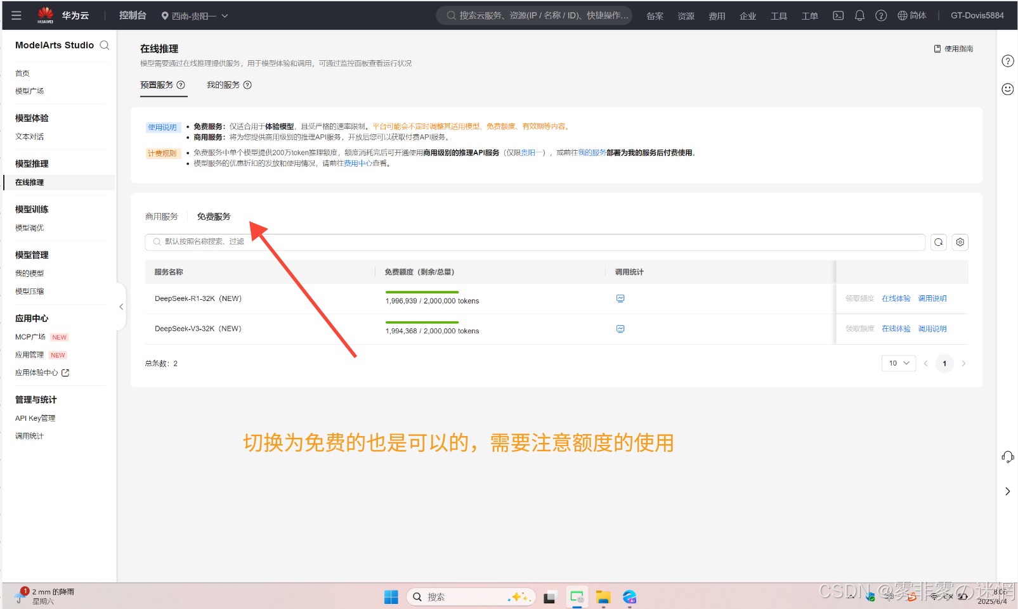
Task: View call statistics for DeepSeek-V3-32K
Action: [620, 329]
